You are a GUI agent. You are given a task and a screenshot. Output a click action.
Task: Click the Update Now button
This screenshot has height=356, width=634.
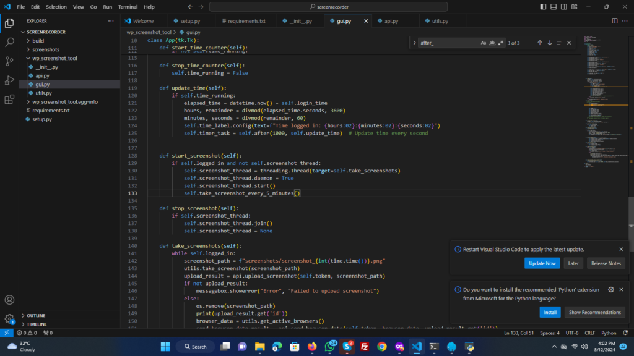[x=542, y=263]
